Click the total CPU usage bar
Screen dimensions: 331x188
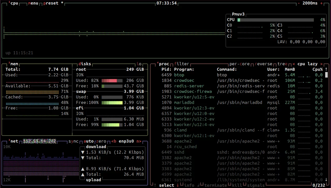click(x=276, y=20)
